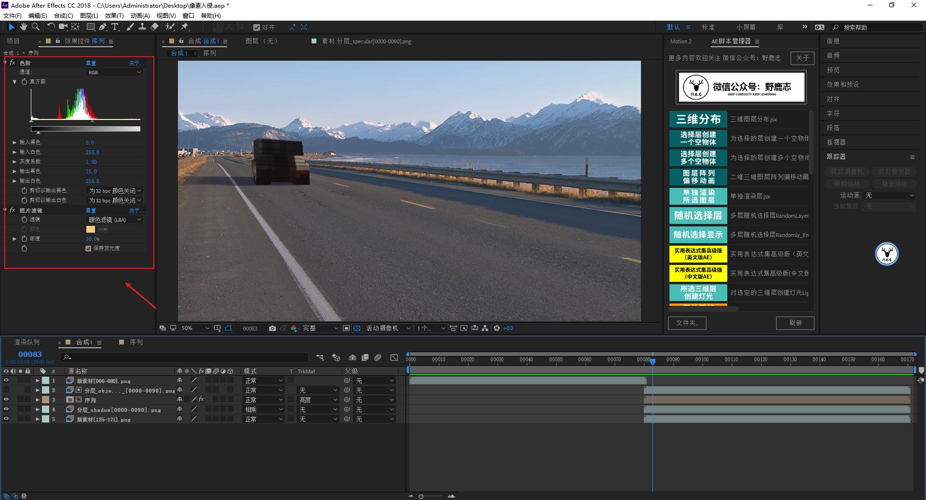
Task: Take a snapshot with the camera icon
Action: [272, 329]
